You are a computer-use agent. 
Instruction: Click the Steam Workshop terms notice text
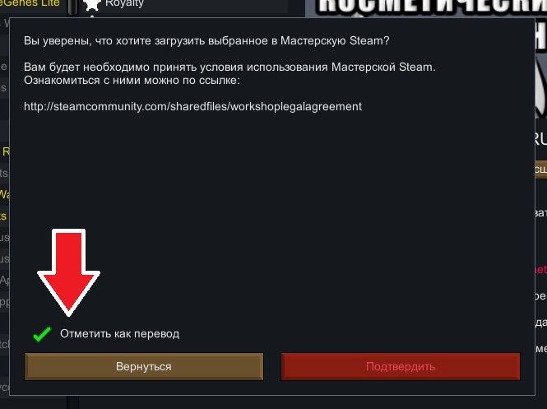pos(229,67)
